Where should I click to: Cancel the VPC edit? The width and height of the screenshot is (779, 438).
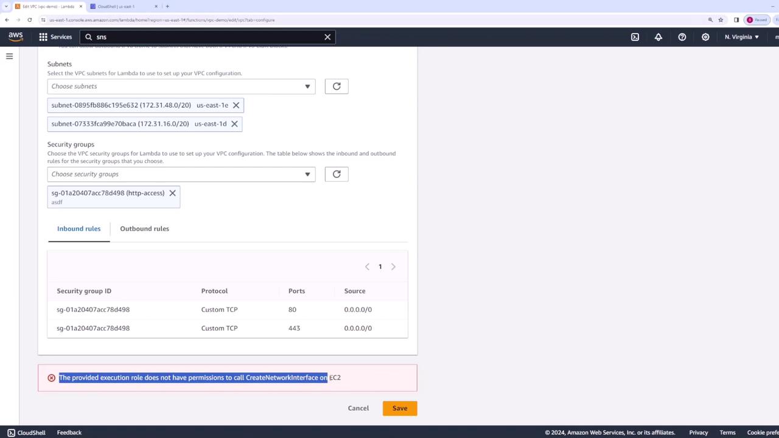(x=358, y=408)
